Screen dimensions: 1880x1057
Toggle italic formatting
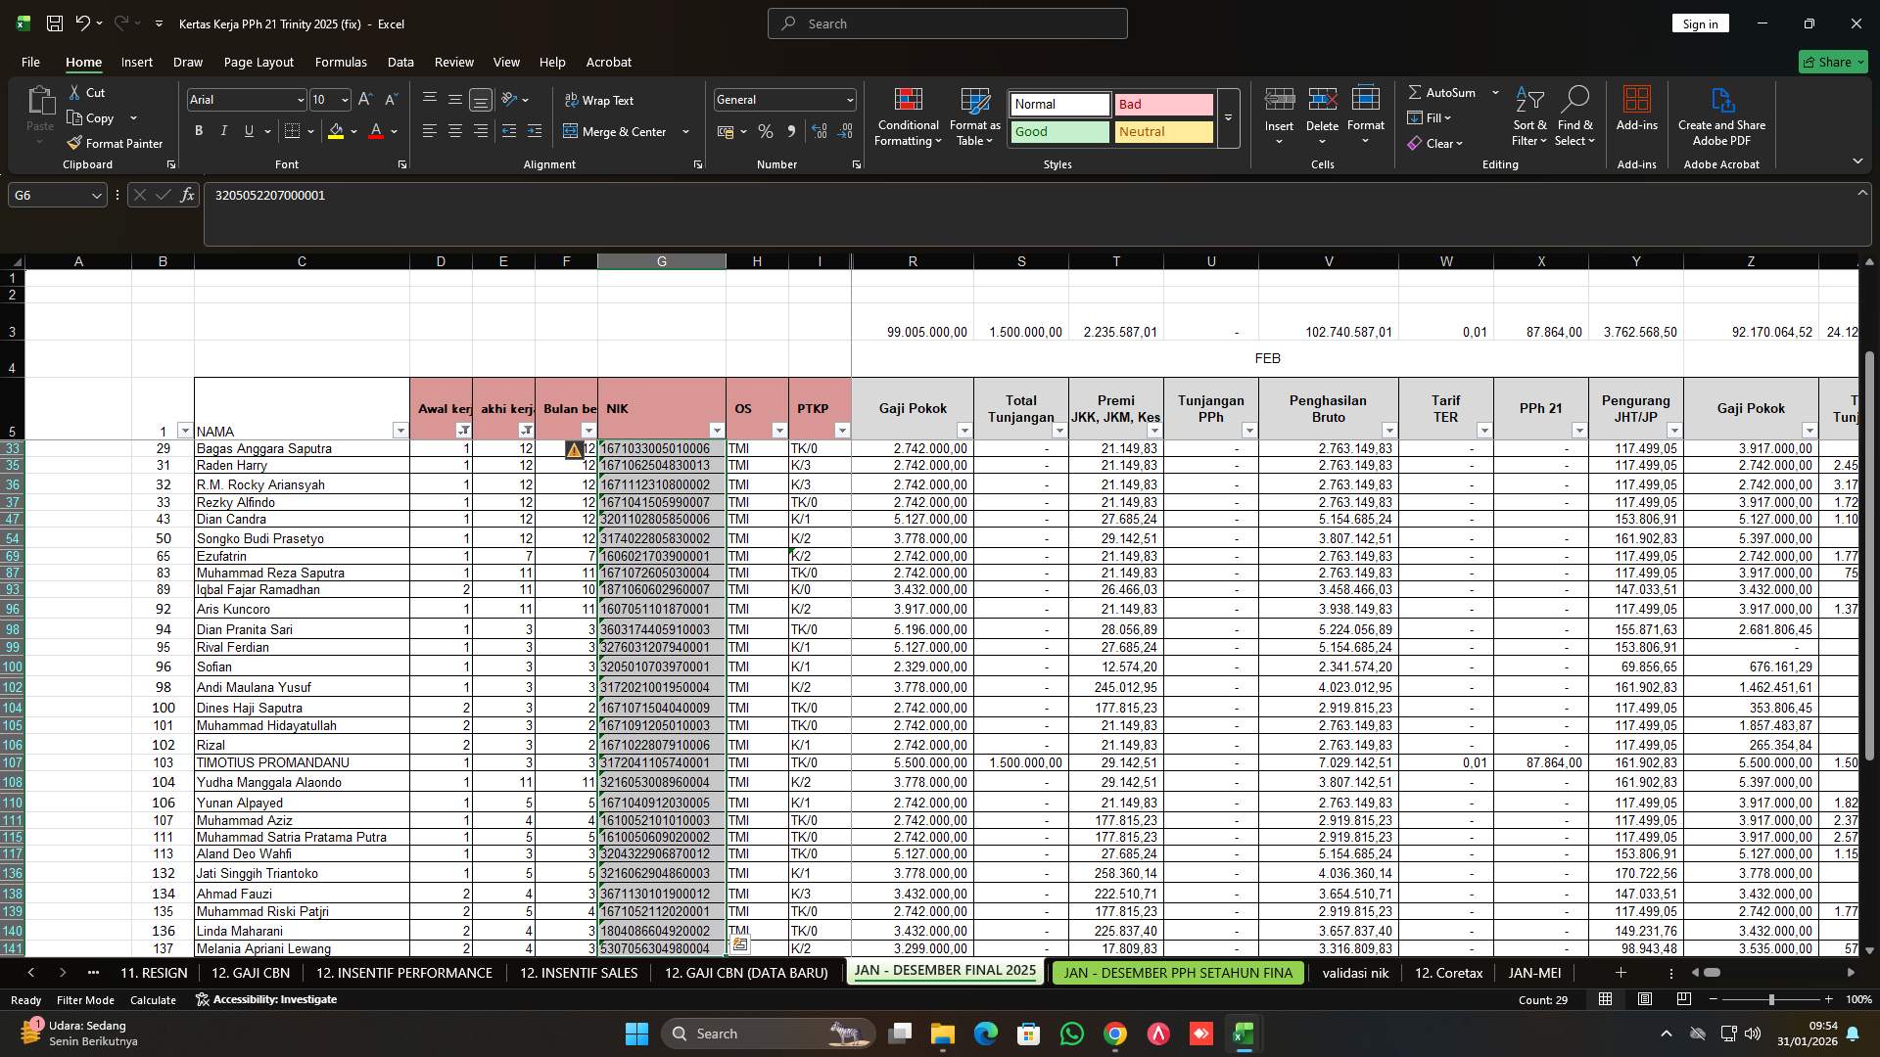pyautogui.click(x=223, y=130)
